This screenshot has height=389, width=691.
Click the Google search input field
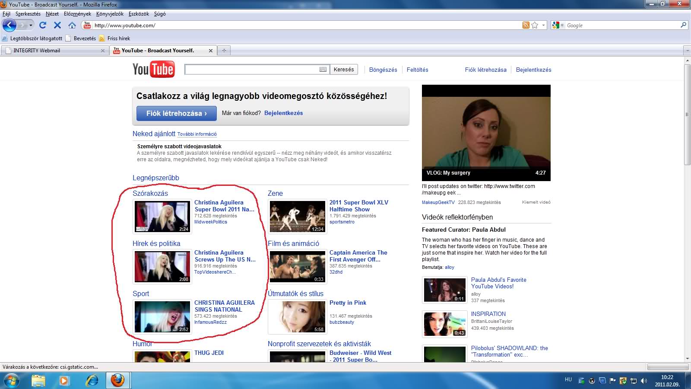pos(622,26)
